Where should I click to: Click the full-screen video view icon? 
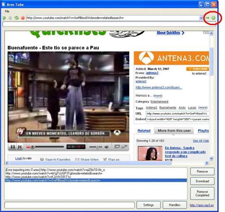point(124,147)
